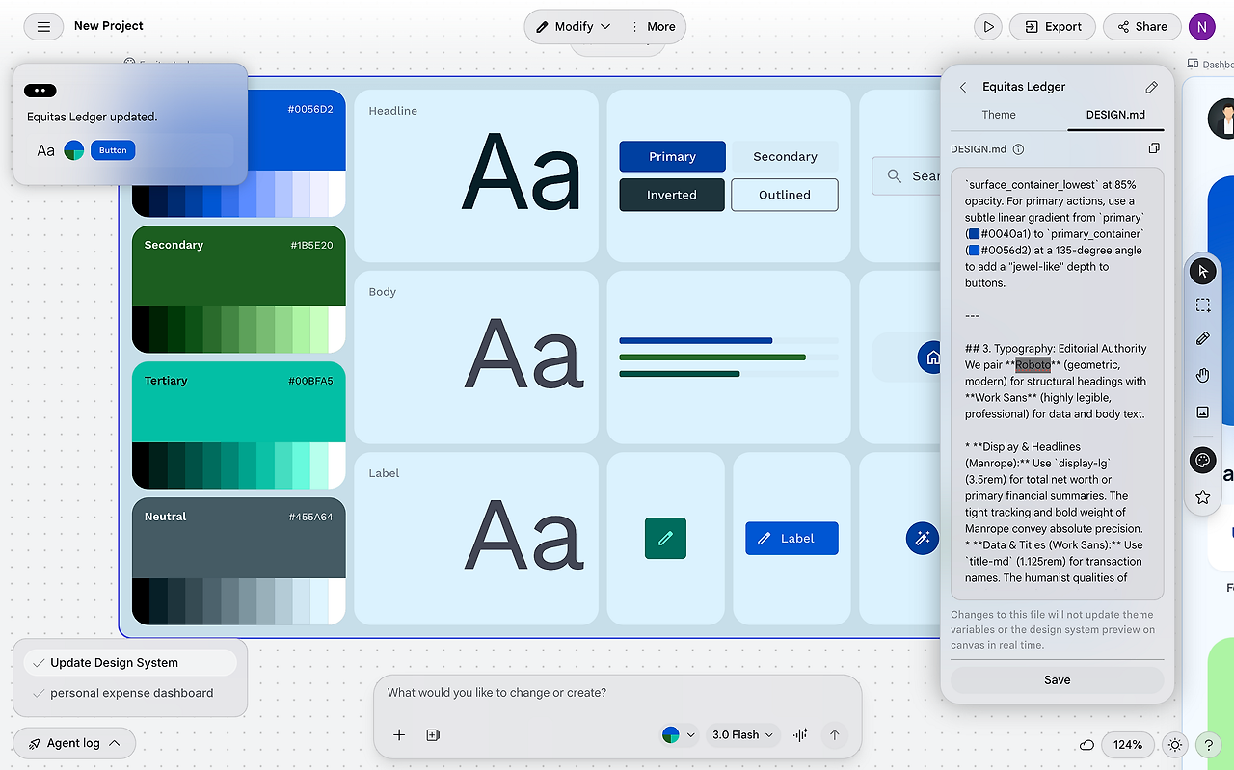
Task: Click the light Secondary sample button
Action: tap(785, 157)
